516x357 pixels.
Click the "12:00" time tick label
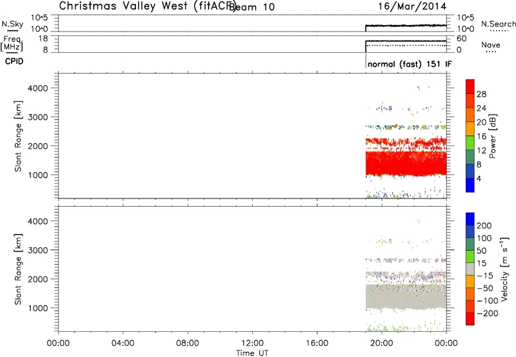click(x=252, y=343)
